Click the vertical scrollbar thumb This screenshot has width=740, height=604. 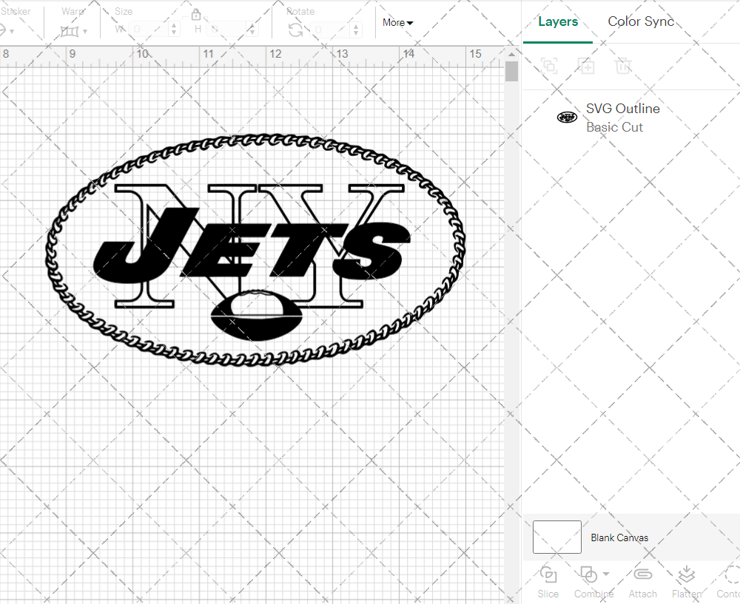point(511,72)
